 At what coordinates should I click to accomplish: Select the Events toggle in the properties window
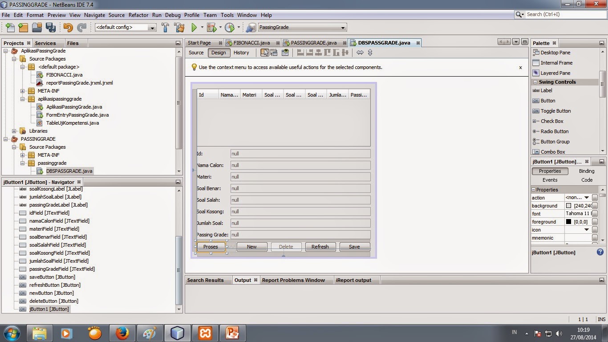tap(550, 180)
